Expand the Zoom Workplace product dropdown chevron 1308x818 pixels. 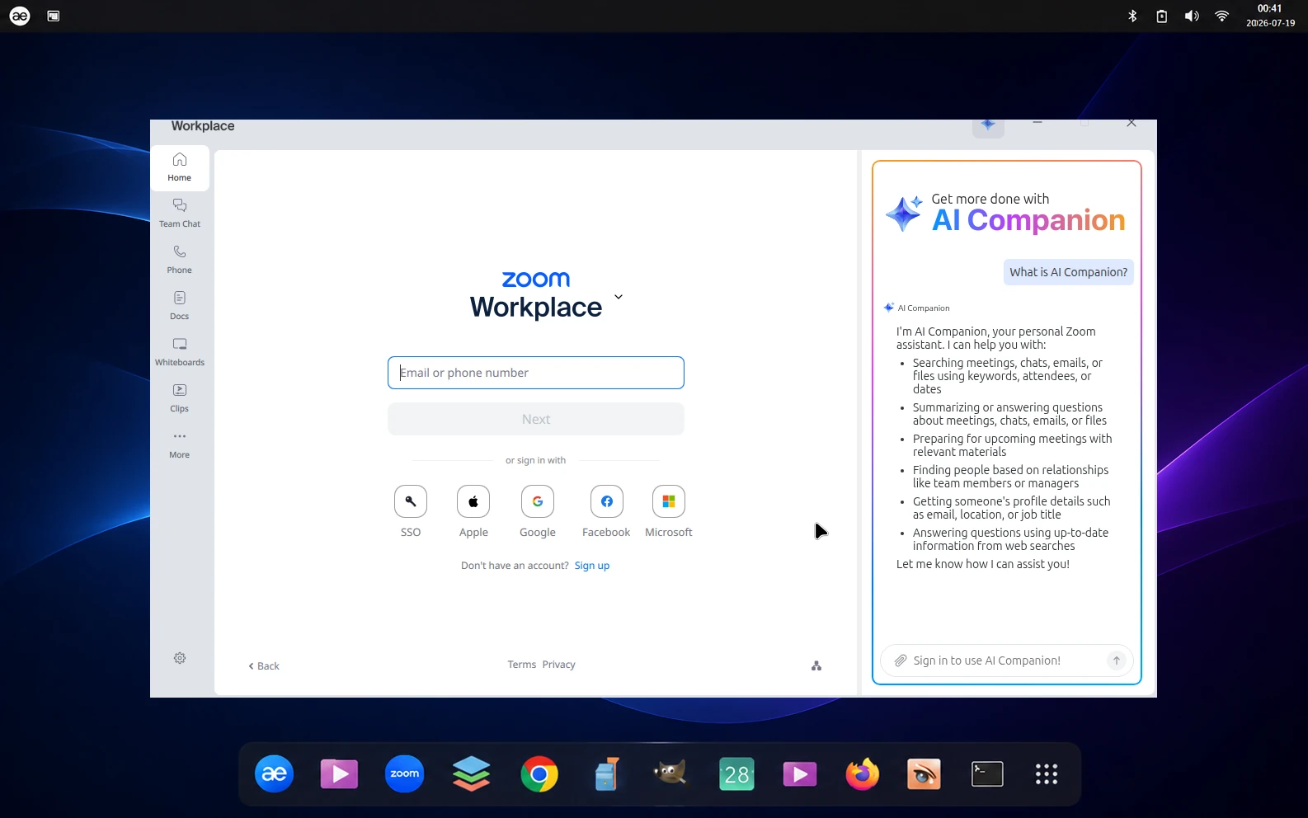[619, 297]
